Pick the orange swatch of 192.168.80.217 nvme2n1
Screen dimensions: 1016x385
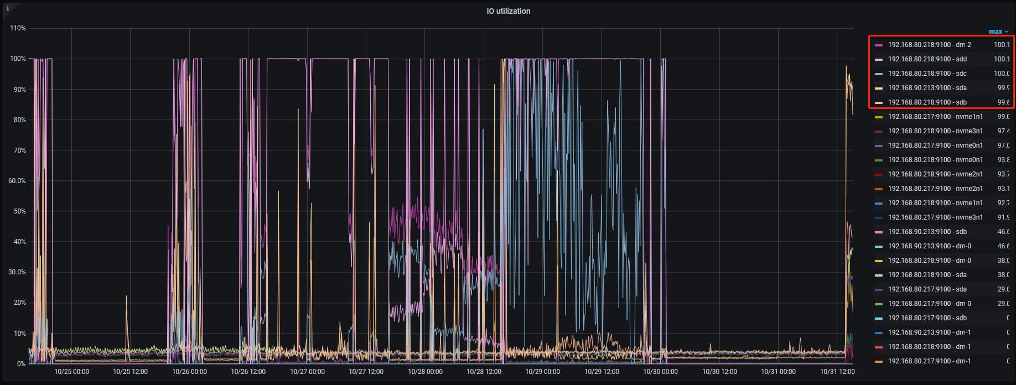(879, 189)
